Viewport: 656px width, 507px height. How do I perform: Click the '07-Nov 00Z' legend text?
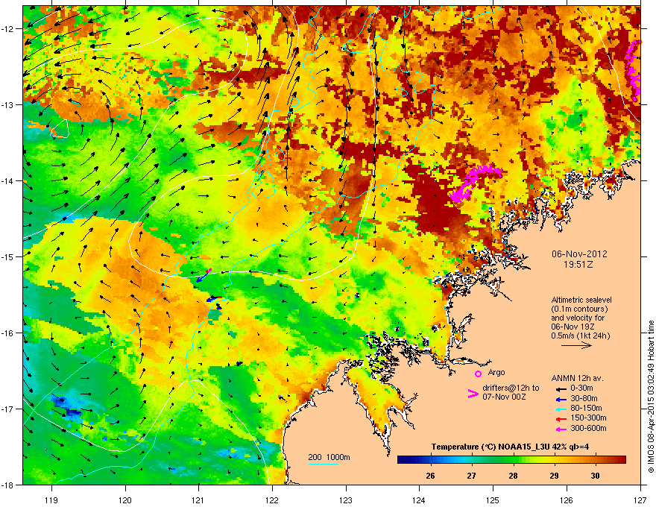point(504,397)
